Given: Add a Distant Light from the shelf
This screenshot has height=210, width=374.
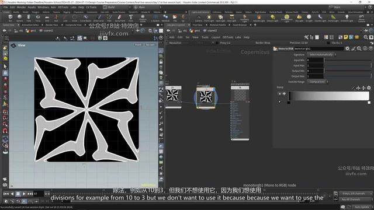Looking at the screenshot, I should coord(273,18).
